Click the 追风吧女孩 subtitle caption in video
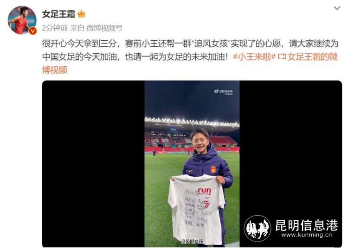The image size is (348, 248). pos(192,241)
